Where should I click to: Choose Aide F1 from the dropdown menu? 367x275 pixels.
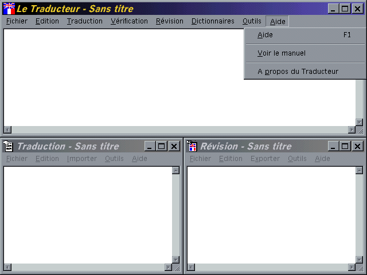point(304,35)
